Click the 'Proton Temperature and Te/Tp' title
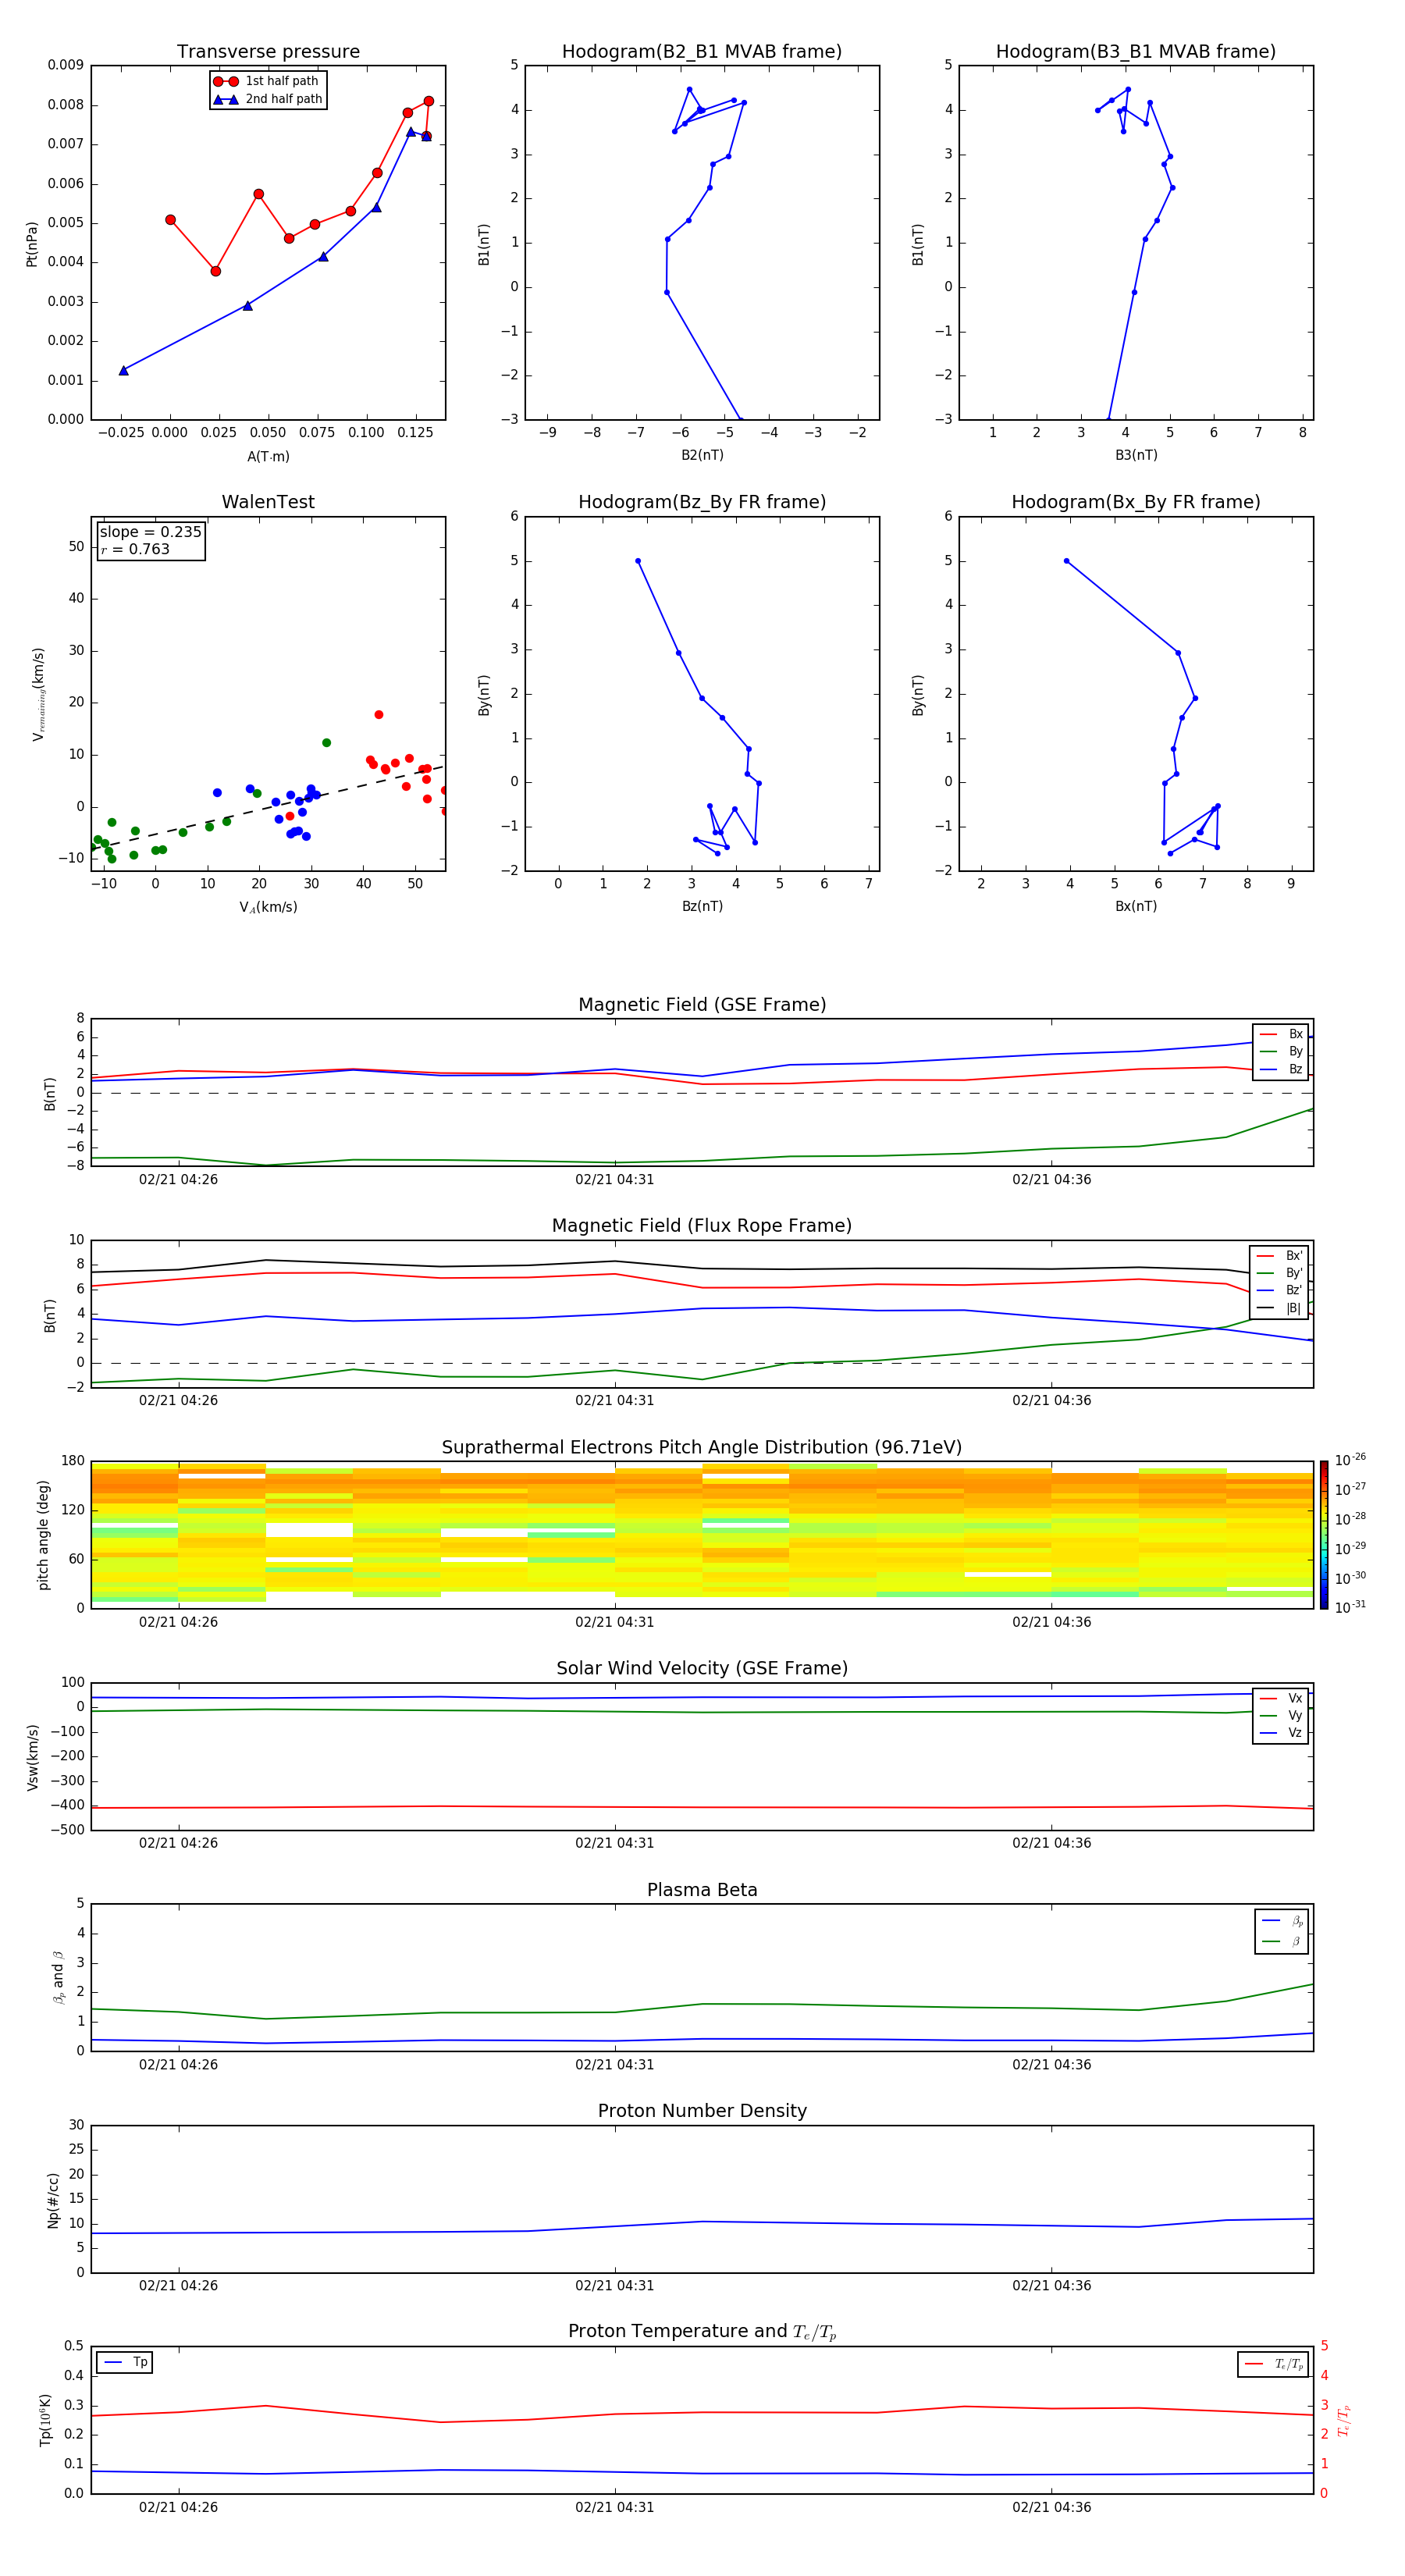 702,2332
